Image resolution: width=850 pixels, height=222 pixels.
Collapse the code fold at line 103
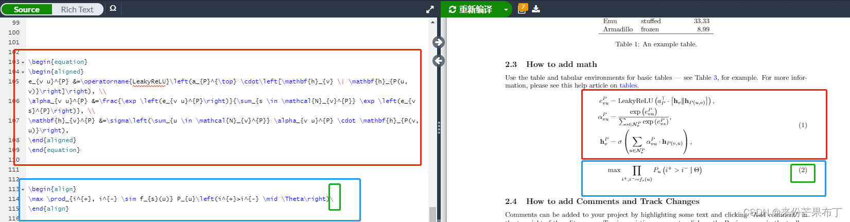coord(23,62)
